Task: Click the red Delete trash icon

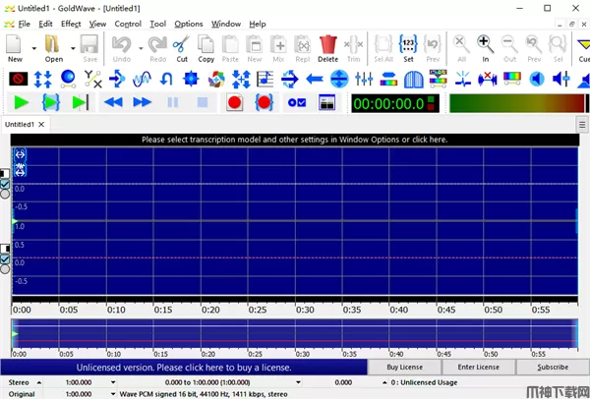Action: coord(327,44)
